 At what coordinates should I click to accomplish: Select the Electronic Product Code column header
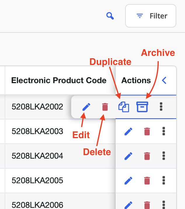point(59,80)
